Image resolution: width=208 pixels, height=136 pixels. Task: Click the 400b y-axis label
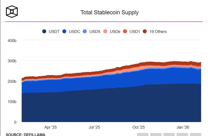12,41
